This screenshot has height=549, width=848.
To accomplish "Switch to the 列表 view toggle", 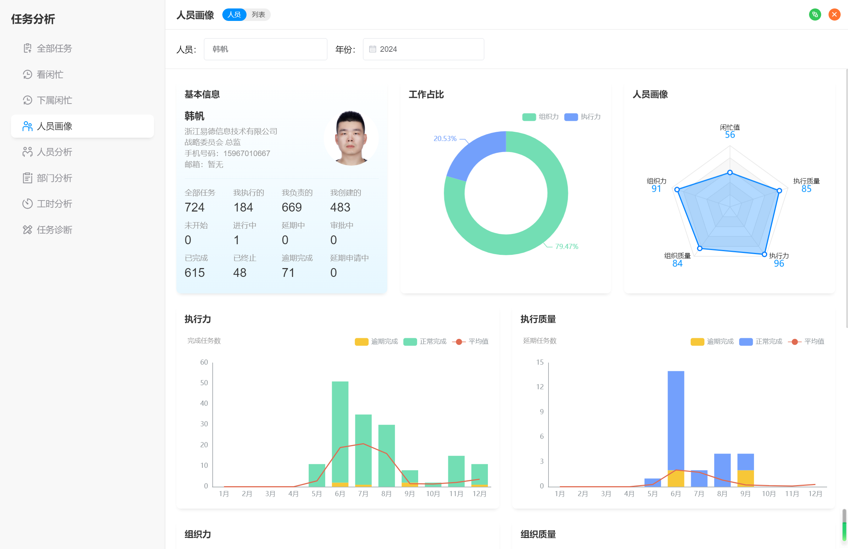I will (258, 15).
